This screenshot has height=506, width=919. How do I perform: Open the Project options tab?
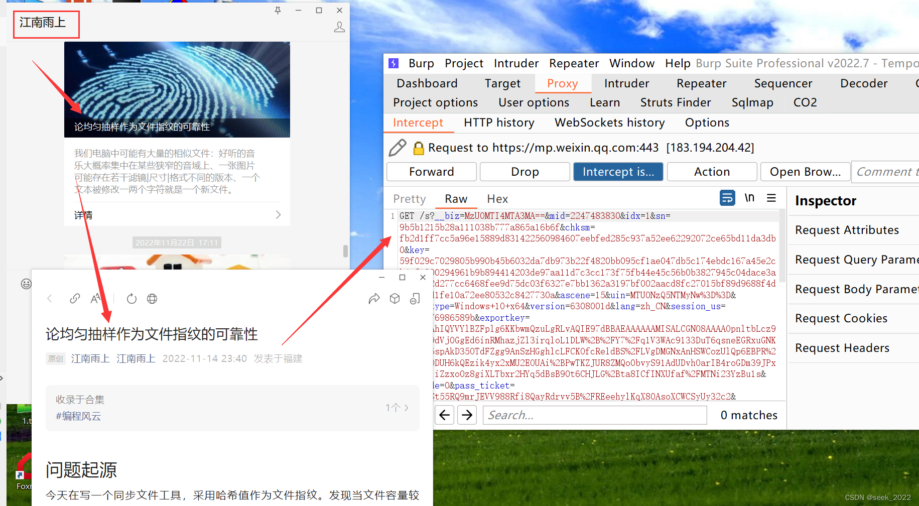[435, 102]
